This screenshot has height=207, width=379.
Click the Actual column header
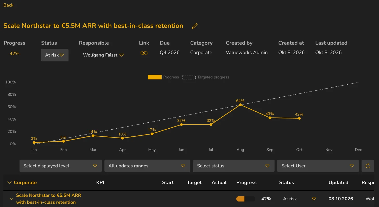pyautogui.click(x=219, y=183)
